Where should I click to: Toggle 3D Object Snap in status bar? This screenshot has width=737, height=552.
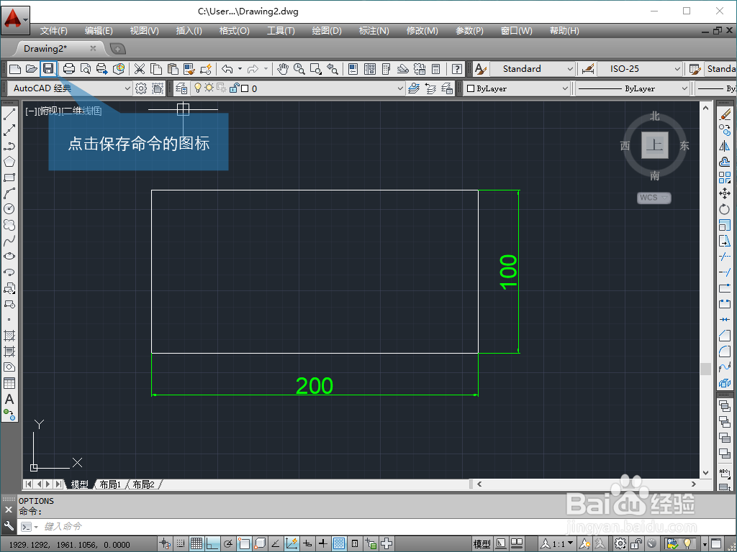[260, 543]
